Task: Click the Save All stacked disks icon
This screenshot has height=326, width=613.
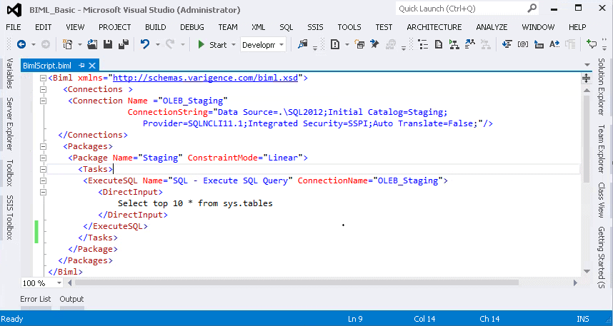Action: [x=124, y=44]
